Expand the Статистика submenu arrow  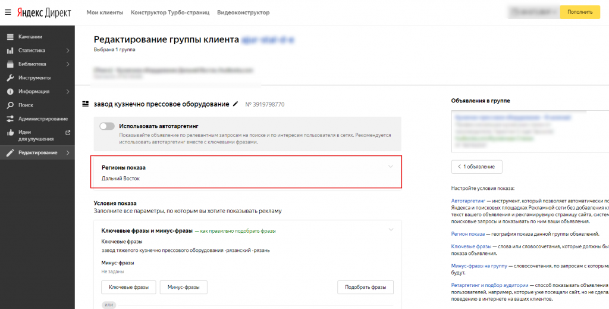pyautogui.click(x=68, y=51)
